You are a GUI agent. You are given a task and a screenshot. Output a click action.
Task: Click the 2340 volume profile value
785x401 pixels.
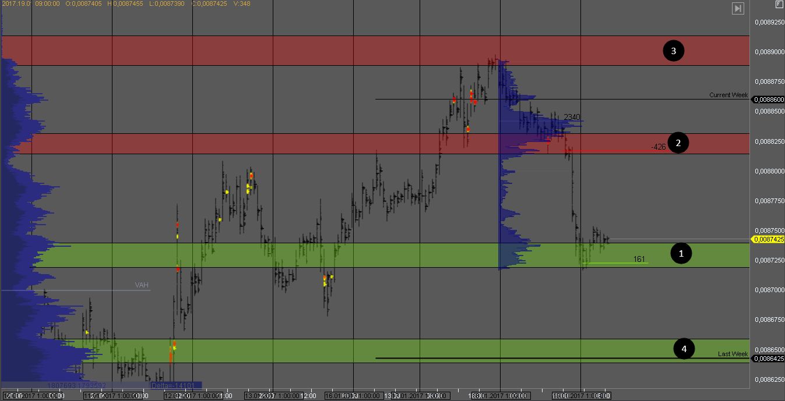572,118
